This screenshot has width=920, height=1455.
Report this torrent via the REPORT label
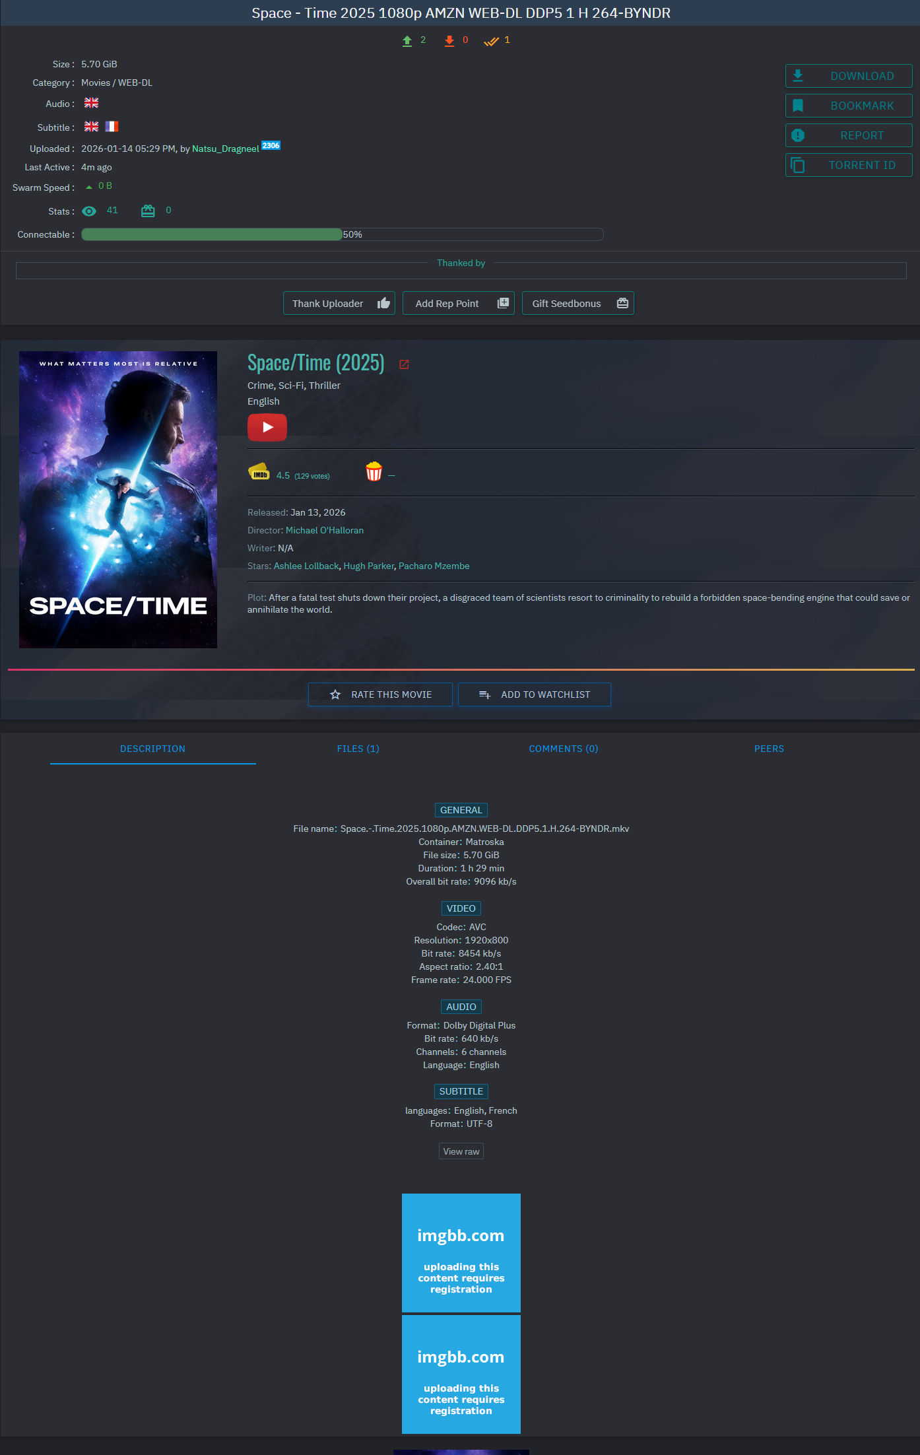(x=862, y=135)
